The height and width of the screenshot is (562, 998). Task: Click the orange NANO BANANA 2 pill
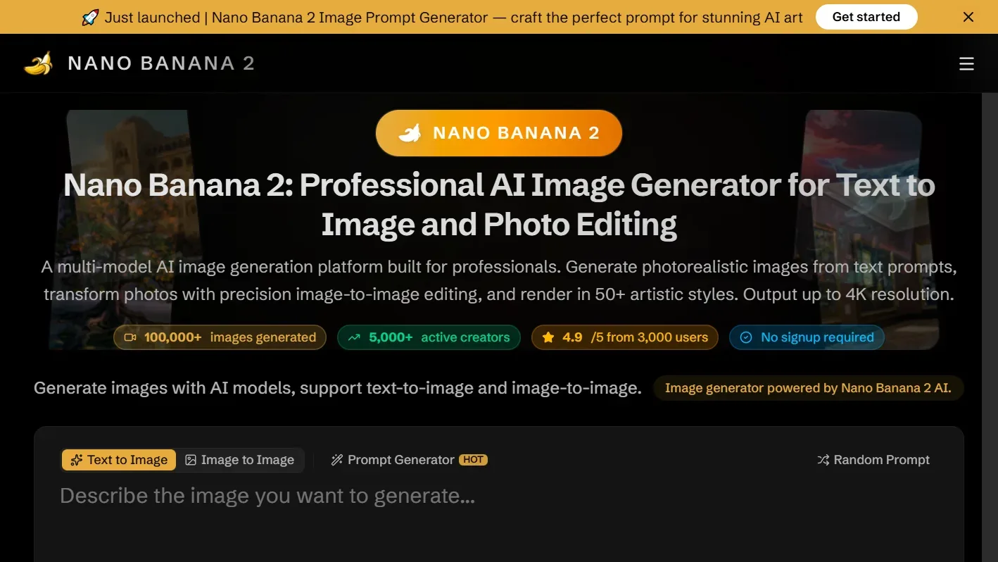(x=499, y=132)
